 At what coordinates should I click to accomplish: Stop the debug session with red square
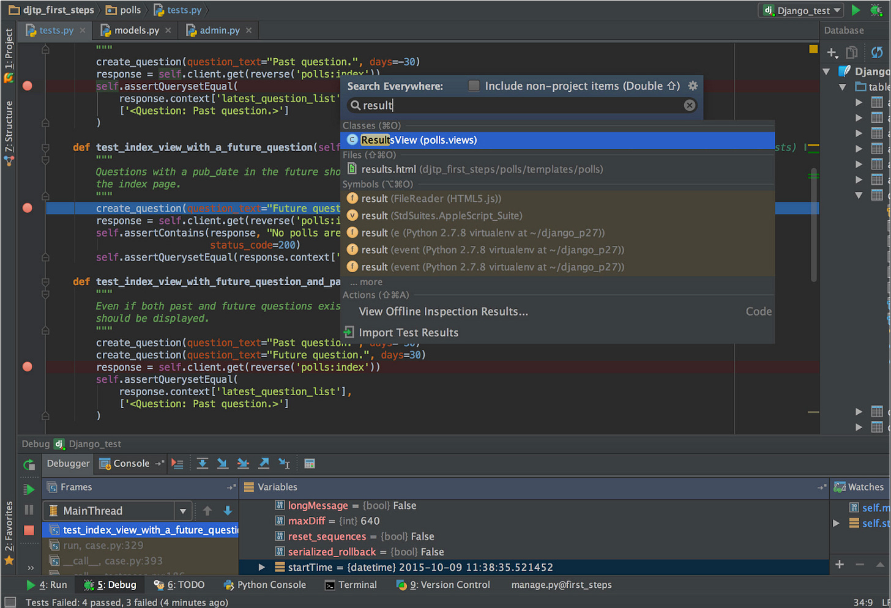click(29, 530)
